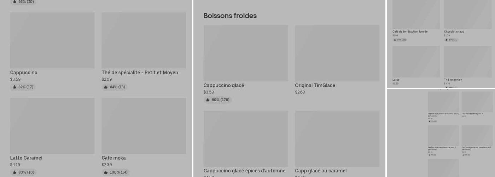Select the Thé londonien item photo
The width and height of the screenshot is (495, 177).
467,62
